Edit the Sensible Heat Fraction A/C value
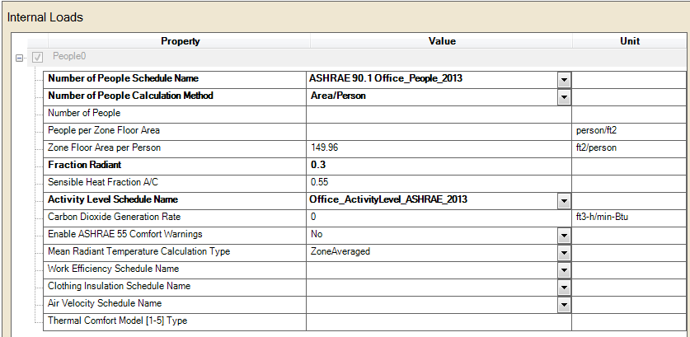Image resolution: width=690 pixels, height=337 pixels. pyautogui.click(x=439, y=182)
